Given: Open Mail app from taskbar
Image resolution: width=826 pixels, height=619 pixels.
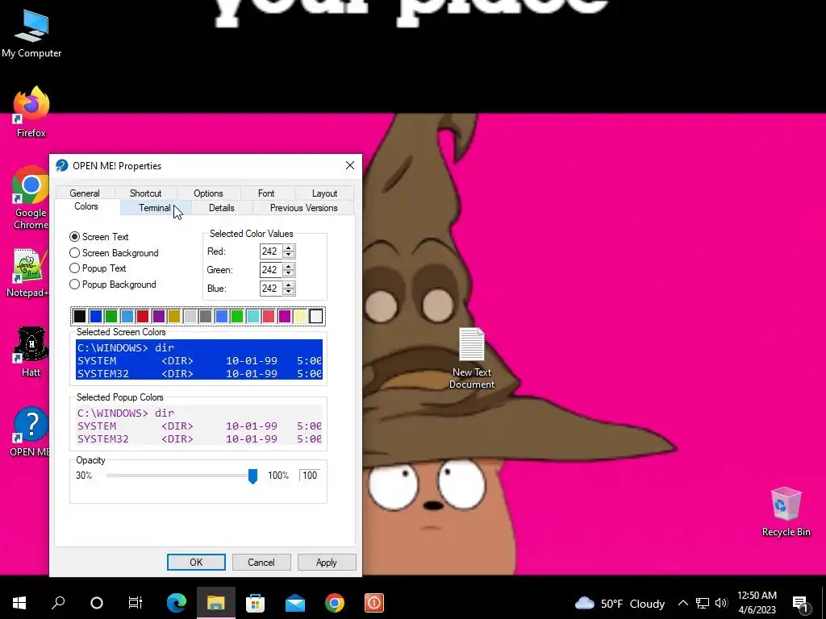Looking at the screenshot, I should [x=295, y=603].
